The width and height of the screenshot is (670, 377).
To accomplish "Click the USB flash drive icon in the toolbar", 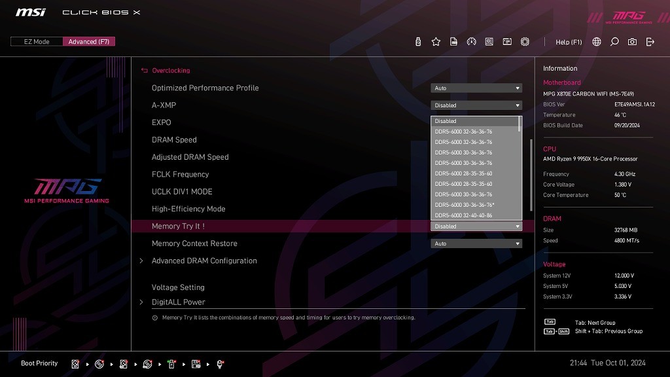I will [418, 42].
